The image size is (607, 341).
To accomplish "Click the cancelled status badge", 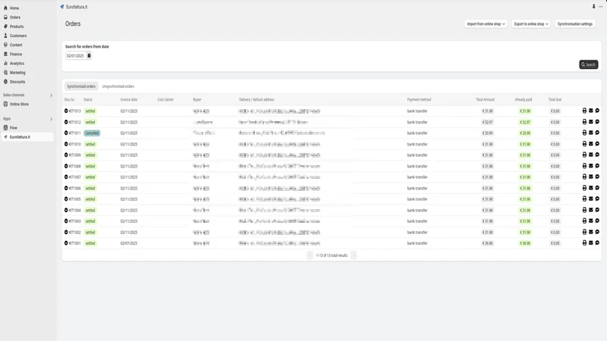I will pyautogui.click(x=92, y=133).
